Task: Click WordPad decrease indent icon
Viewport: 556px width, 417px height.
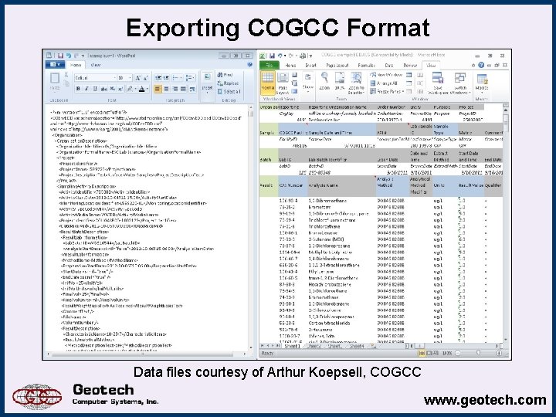Action: tap(158, 78)
